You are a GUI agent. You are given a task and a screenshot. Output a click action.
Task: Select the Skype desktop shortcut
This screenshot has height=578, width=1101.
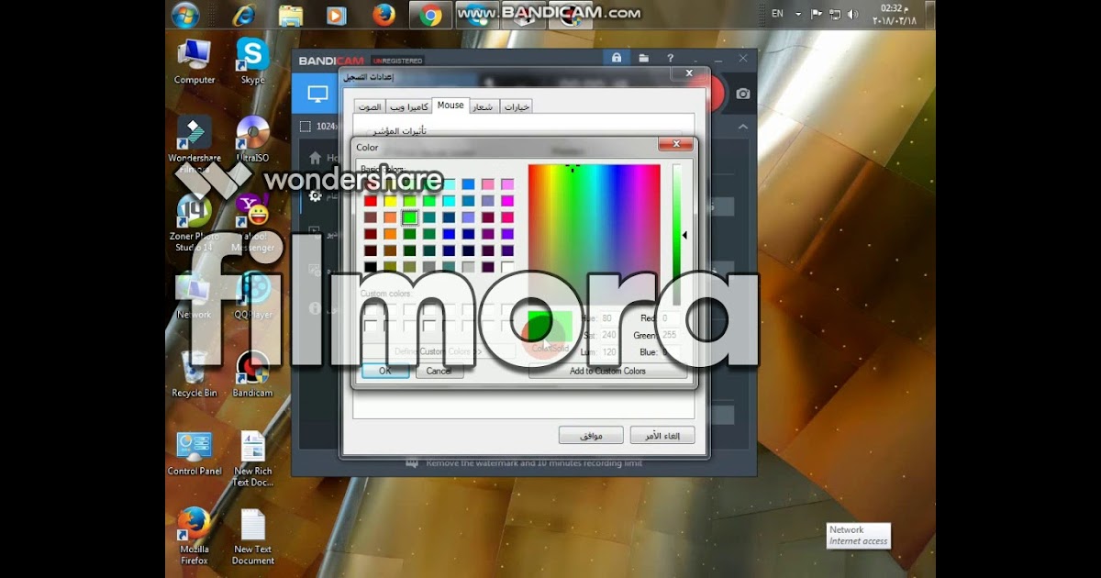[252, 62]
